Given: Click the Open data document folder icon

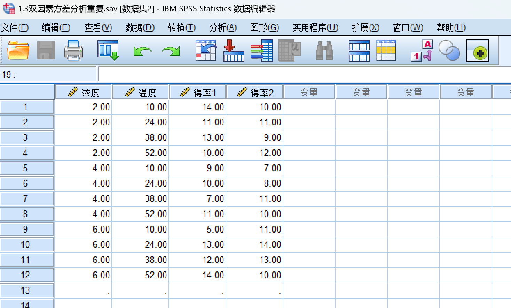Looking at the screenshot, I should [x=18, y=51].
